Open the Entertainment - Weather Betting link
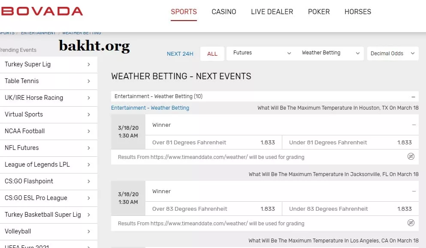The width and height of the screenshot is (426, 248). coord(150,108)
